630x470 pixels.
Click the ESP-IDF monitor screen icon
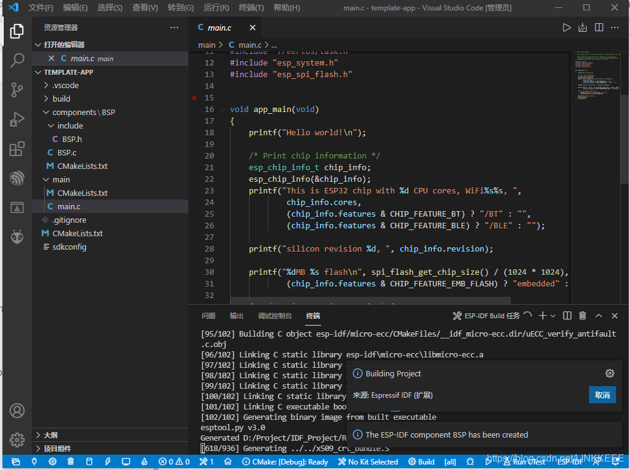[126, 461]
